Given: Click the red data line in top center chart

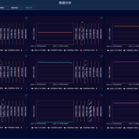Looking at the screenshot, I should click(x=55, y=33).
